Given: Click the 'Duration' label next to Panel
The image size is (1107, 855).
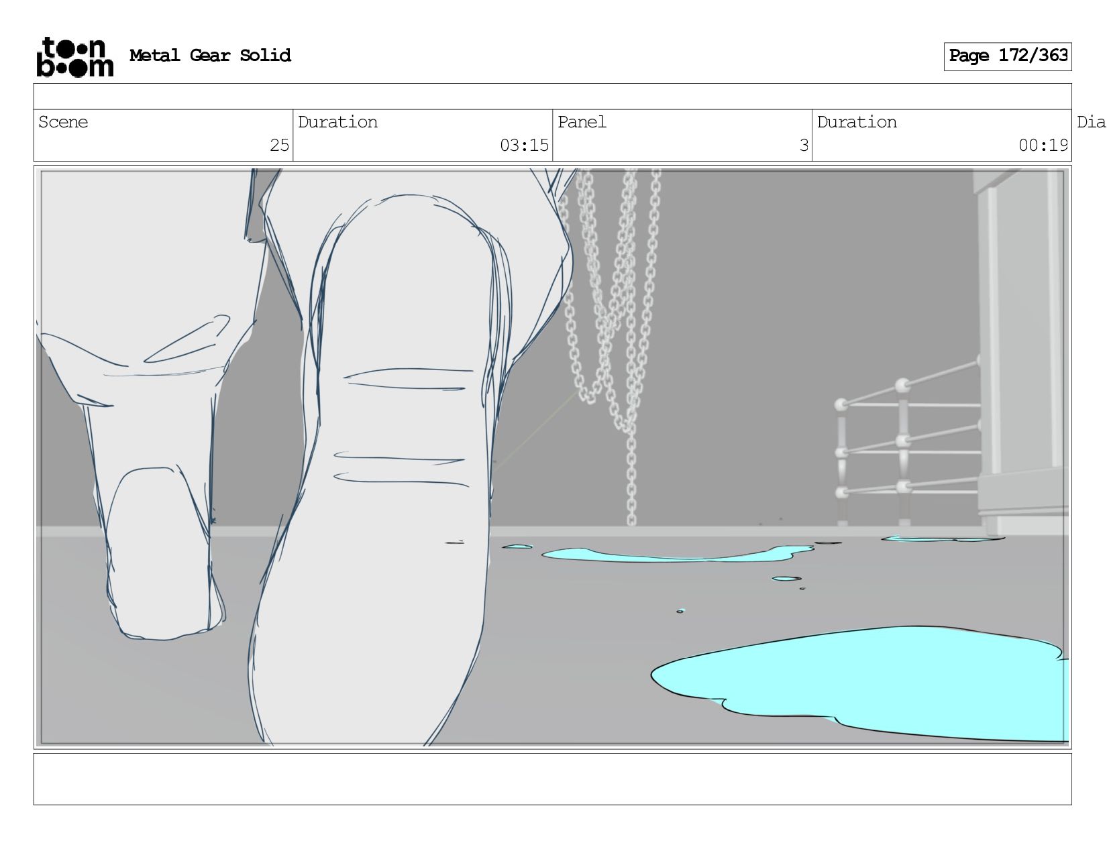Looking at the screenshot, I should 857,122.
